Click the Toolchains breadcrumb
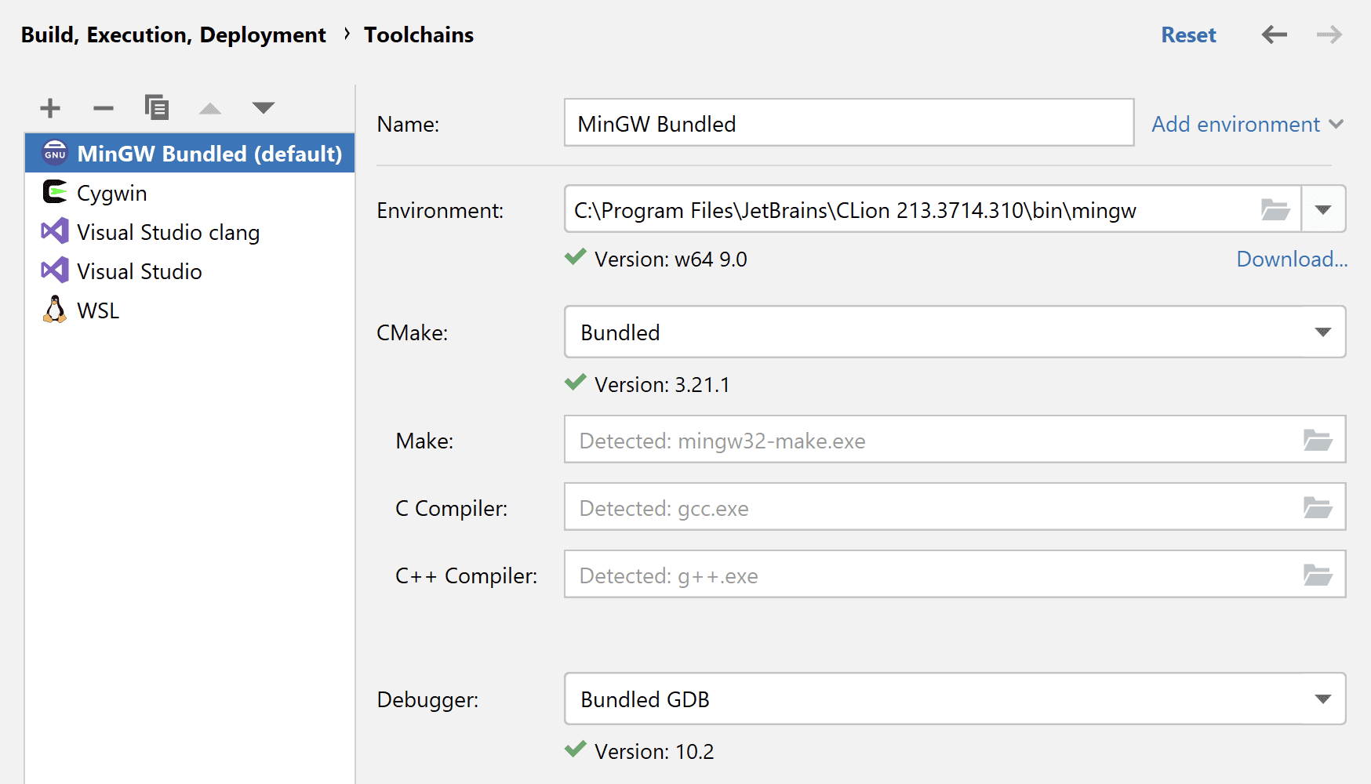The image size is (1371, 784). 419,35
